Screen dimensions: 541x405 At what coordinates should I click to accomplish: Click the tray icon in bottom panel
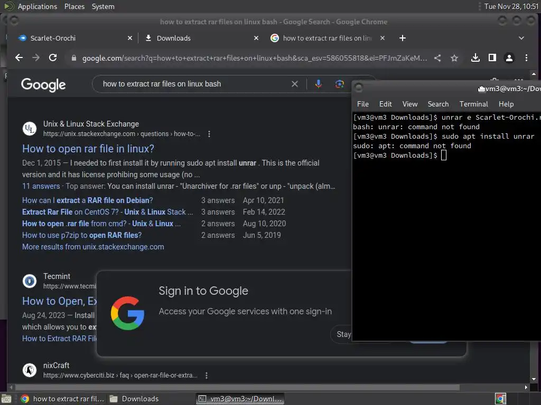tap(500, 399)
